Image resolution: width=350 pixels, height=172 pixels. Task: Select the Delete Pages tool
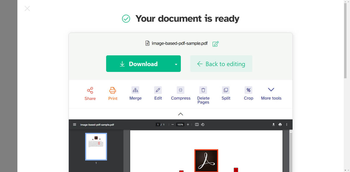pos(203,93)
